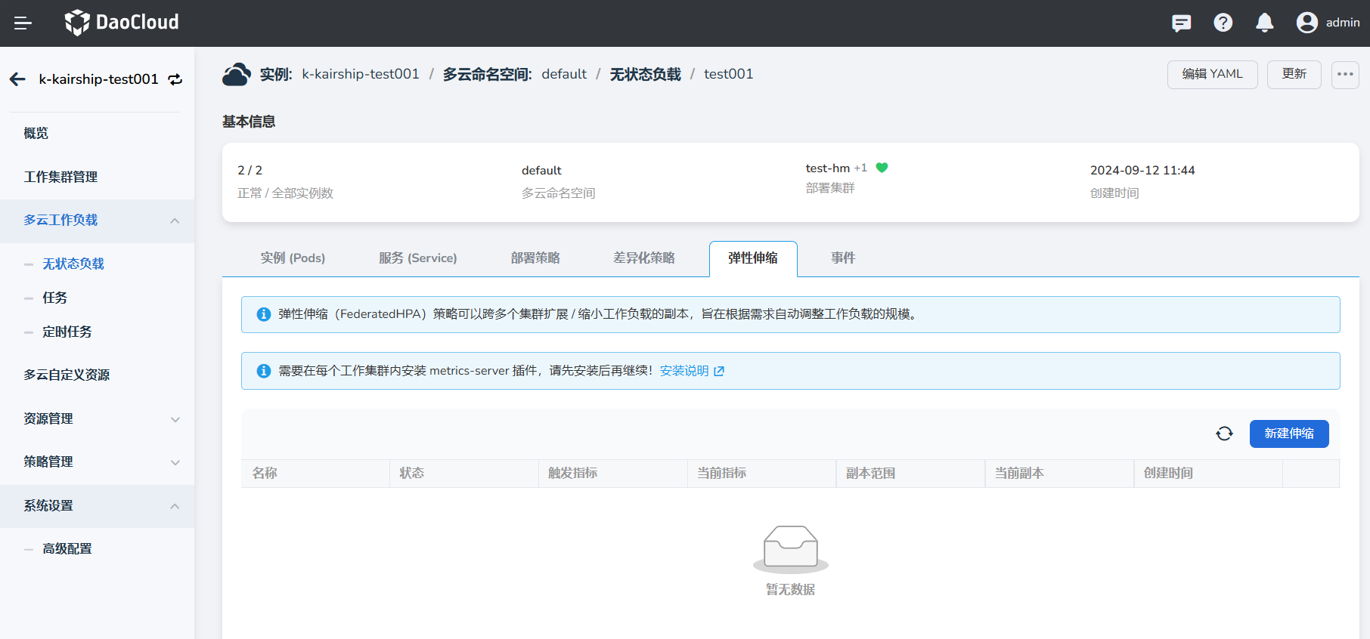Click test001 in the breadcrumb

tap(728, 74)
